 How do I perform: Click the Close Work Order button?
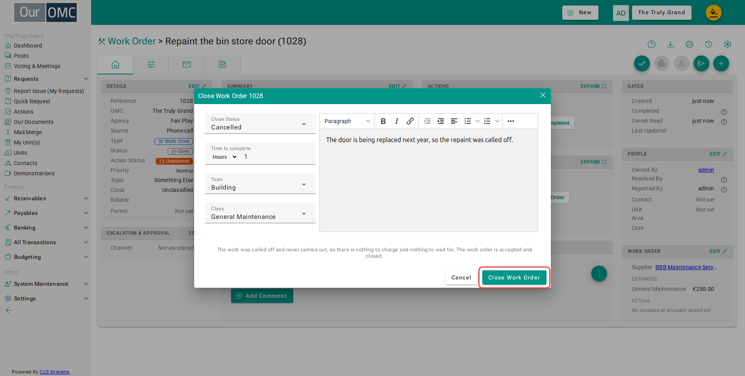click(x=514, y=277)
